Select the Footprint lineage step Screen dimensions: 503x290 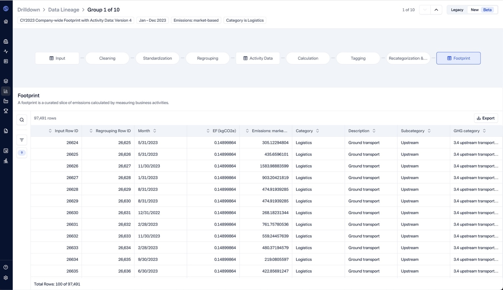pos(458,58)
